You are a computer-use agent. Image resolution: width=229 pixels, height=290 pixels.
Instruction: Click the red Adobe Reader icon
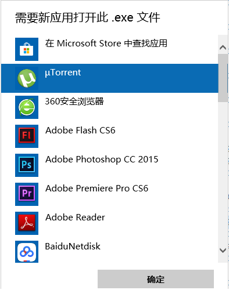click(27, 223)
